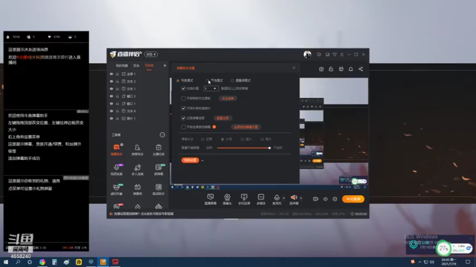Select 列表模式 radio button
Screen dimensions: 476x267
click(x=178, y=81)
